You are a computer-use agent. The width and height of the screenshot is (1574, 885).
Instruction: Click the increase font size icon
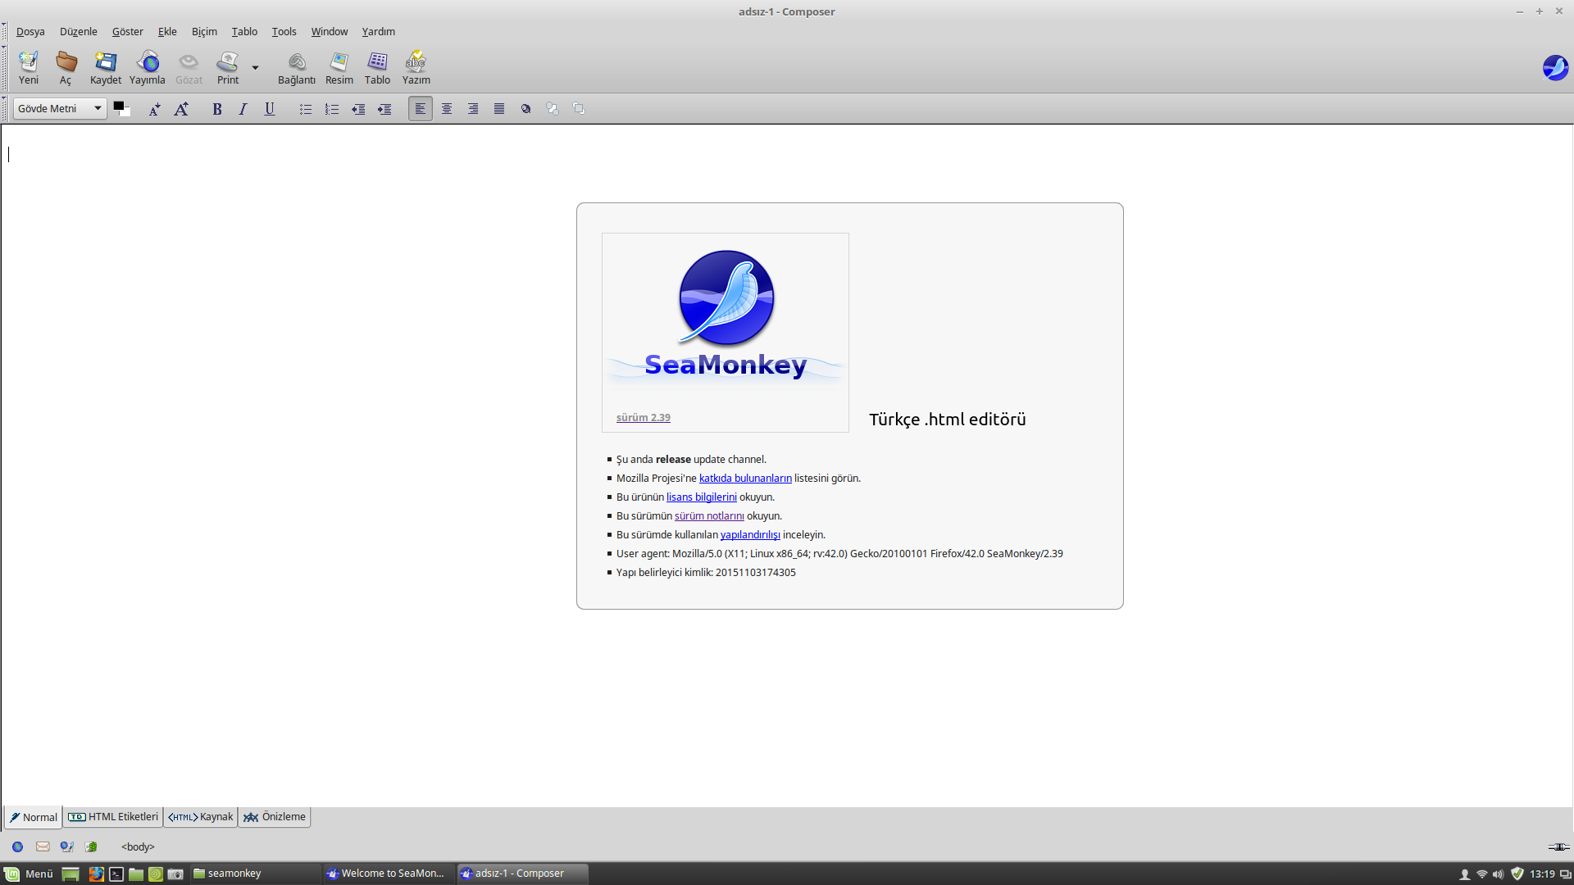pos(181,109)
